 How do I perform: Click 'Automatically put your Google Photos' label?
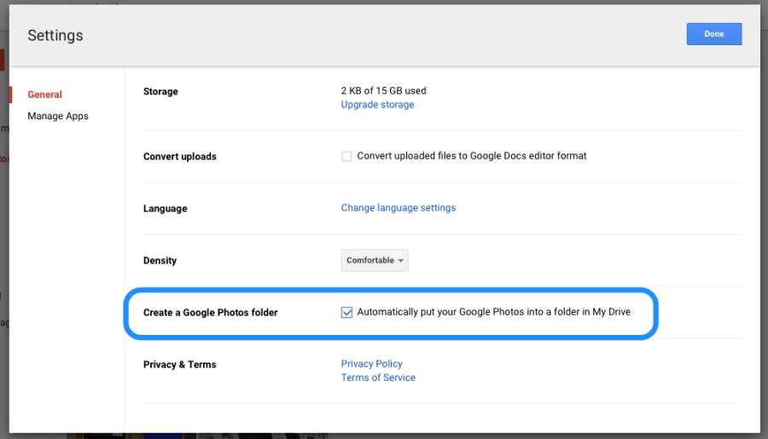tap(494, 312)
